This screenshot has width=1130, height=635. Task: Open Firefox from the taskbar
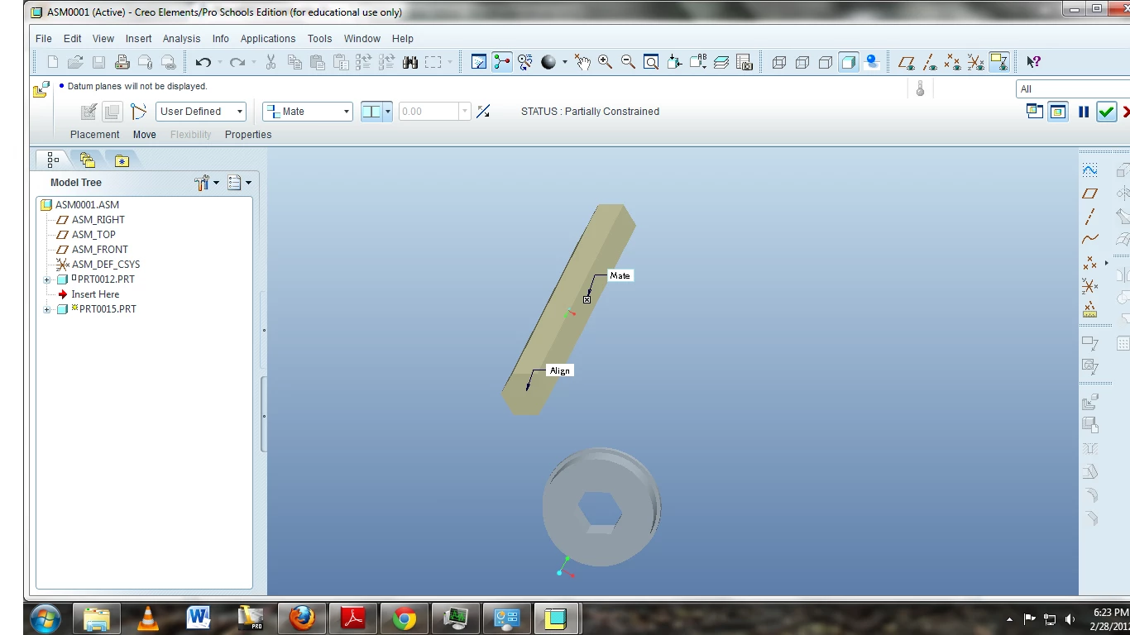coord(302,618)
